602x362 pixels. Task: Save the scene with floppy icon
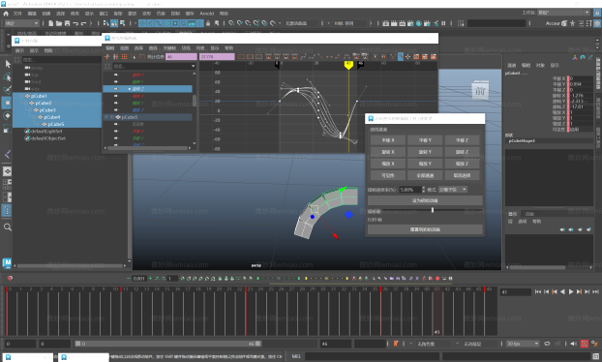[x=67, y=23]
